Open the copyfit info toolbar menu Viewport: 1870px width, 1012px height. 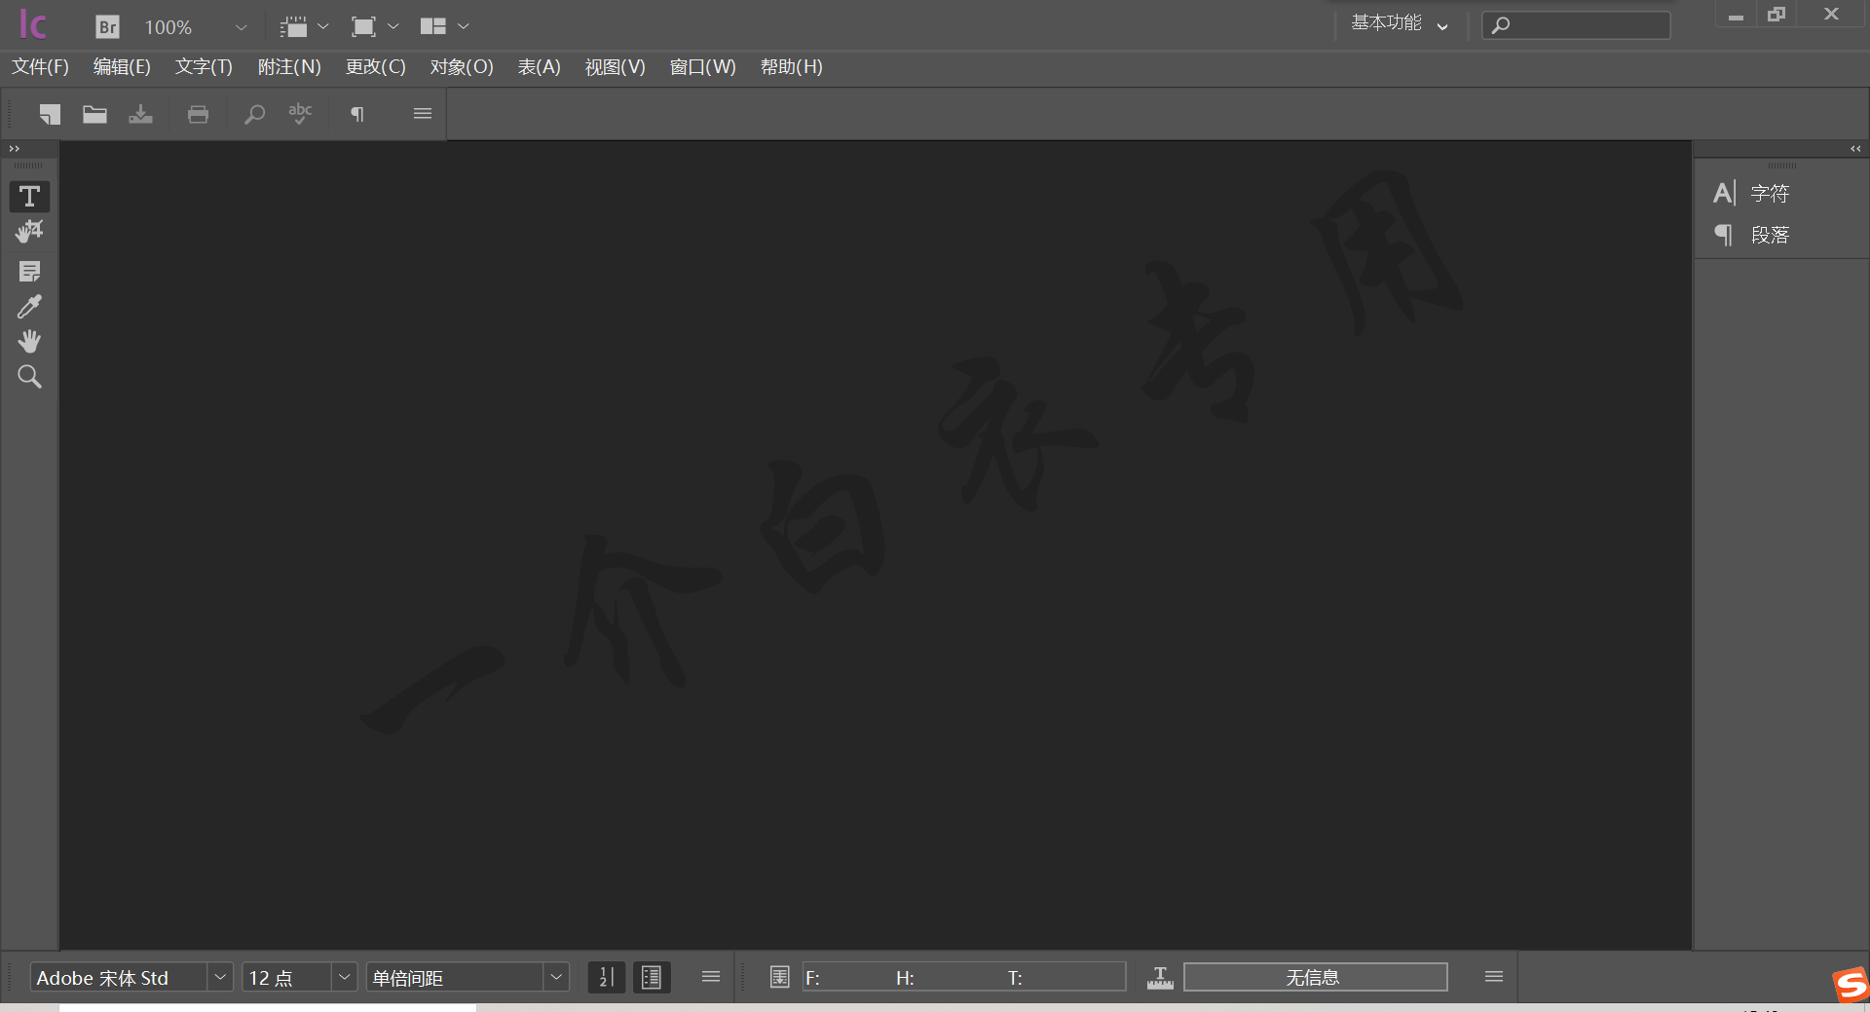pos(1494,976)
